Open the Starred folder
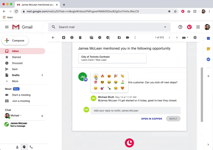 click(16, 57)
